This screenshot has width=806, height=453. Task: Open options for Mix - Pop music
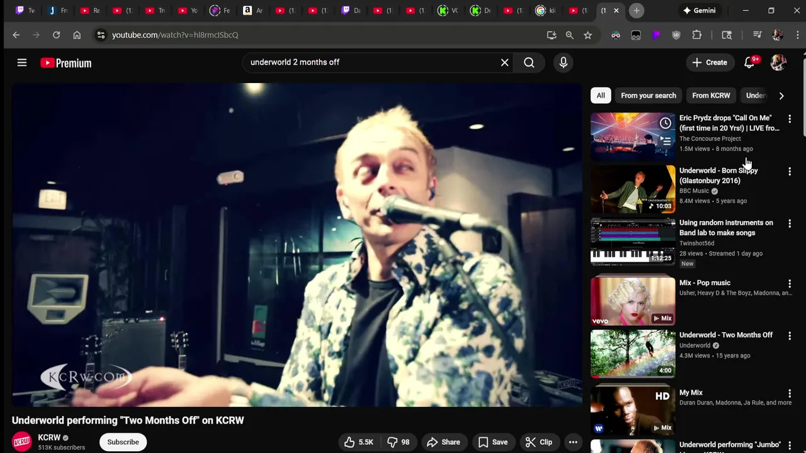(x=790, y=284)
